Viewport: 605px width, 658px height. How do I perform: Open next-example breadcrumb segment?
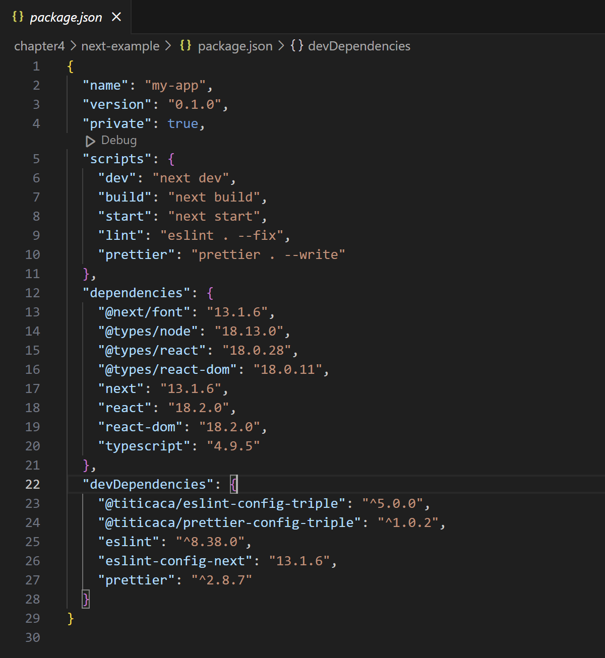pos(120,46)
